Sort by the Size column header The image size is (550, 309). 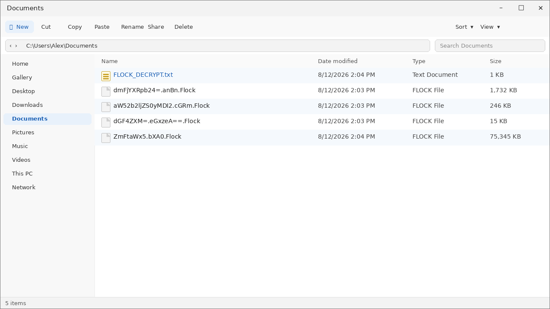coord(495,61)
